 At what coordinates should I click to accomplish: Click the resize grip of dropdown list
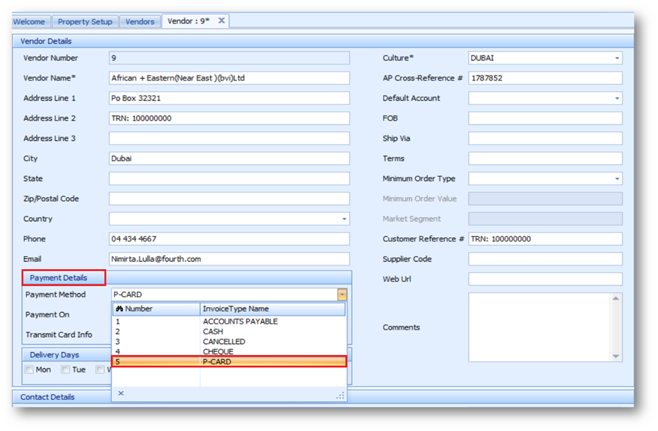pos(340,395)
